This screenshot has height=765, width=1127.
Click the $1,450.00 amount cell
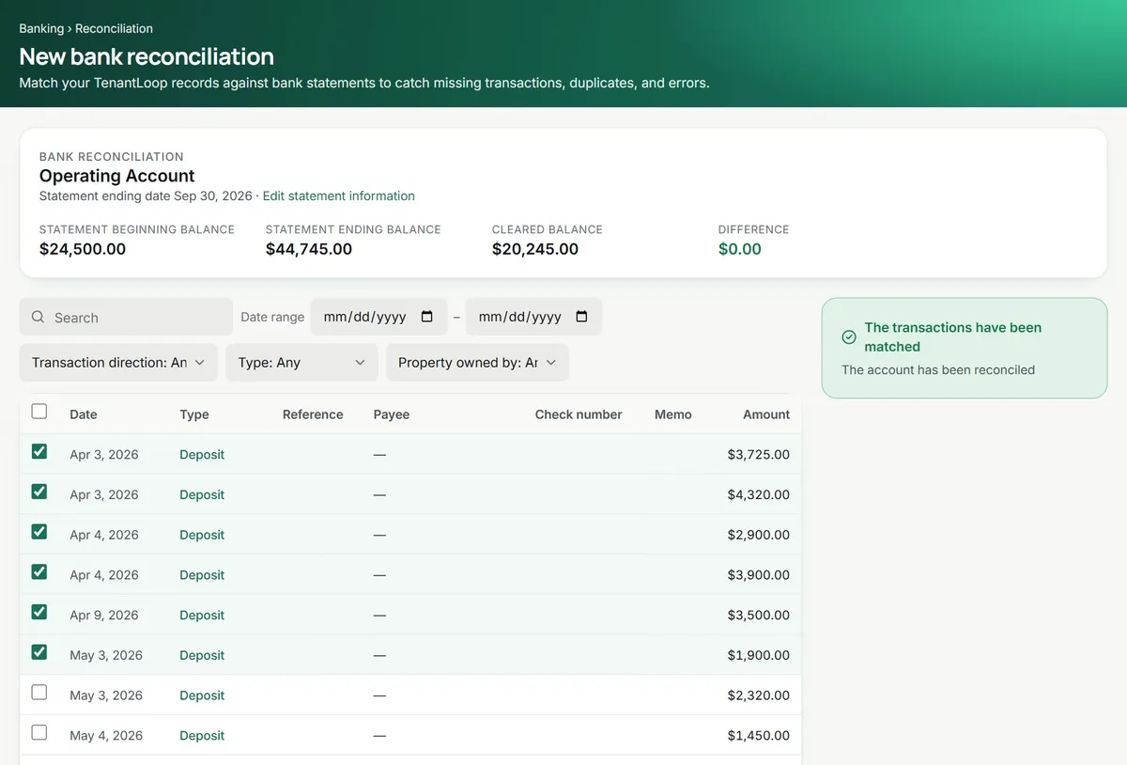coord(759,736)
